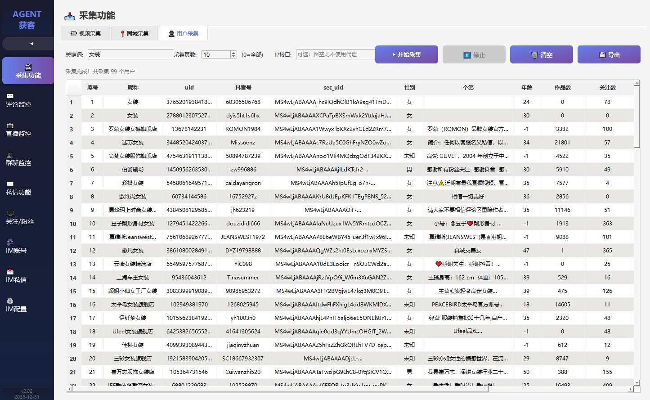The image size is (650, 400).
Task: Click the 崔万志服饰女装店 nickname cell
Action: (133, 372)
